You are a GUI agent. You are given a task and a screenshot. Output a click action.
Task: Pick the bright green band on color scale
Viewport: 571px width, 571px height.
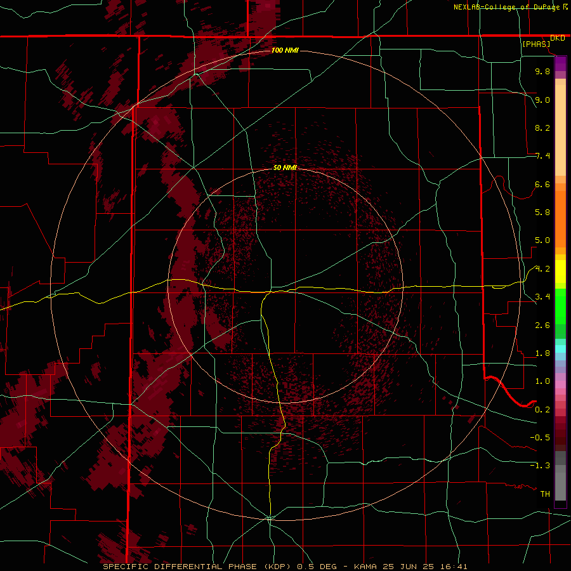tap(560, 306)
